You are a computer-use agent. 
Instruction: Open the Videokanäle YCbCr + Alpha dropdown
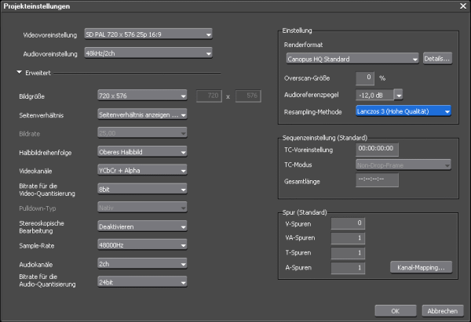142,170
